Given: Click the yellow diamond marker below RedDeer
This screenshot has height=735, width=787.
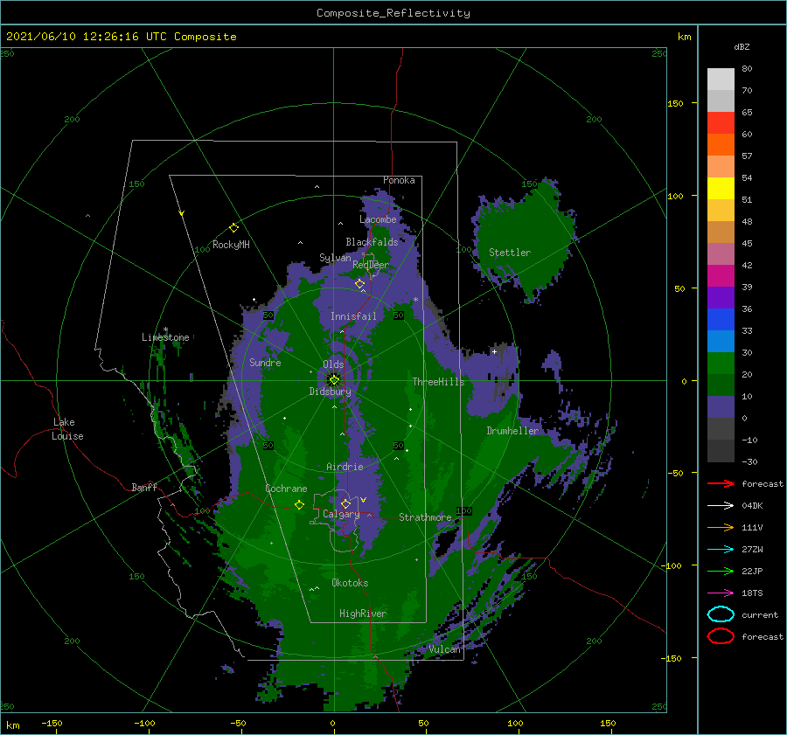Looking at the screenshot, I should click(x=359, y=284).
